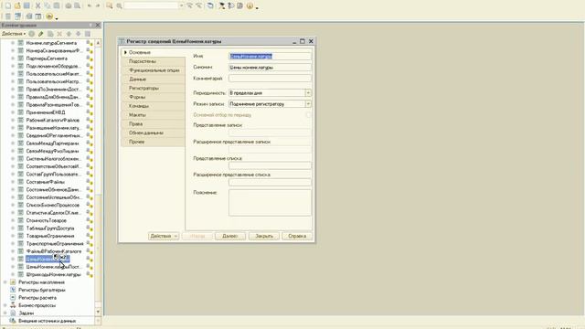Click the Print preview icon

[77, 5]
